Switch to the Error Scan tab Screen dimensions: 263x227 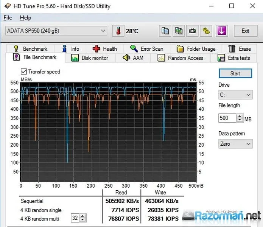coord(147,49)
